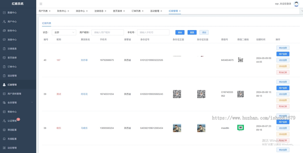Image resolution: width=303 pixels, height=153 pixels.
Task: Click phone number 18740331034
Action: pos(107,94)
